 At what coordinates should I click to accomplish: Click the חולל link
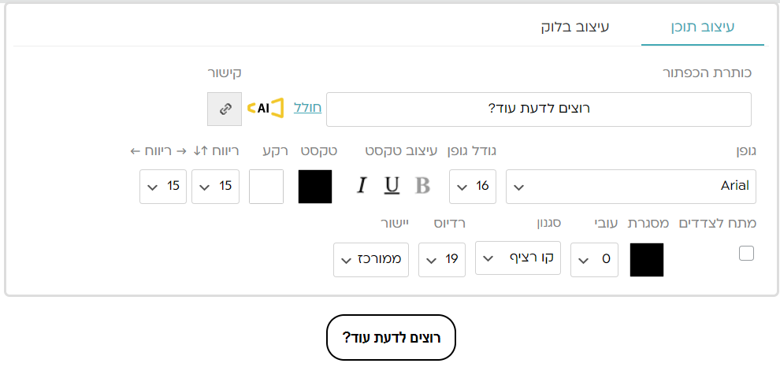pos(307,108)
